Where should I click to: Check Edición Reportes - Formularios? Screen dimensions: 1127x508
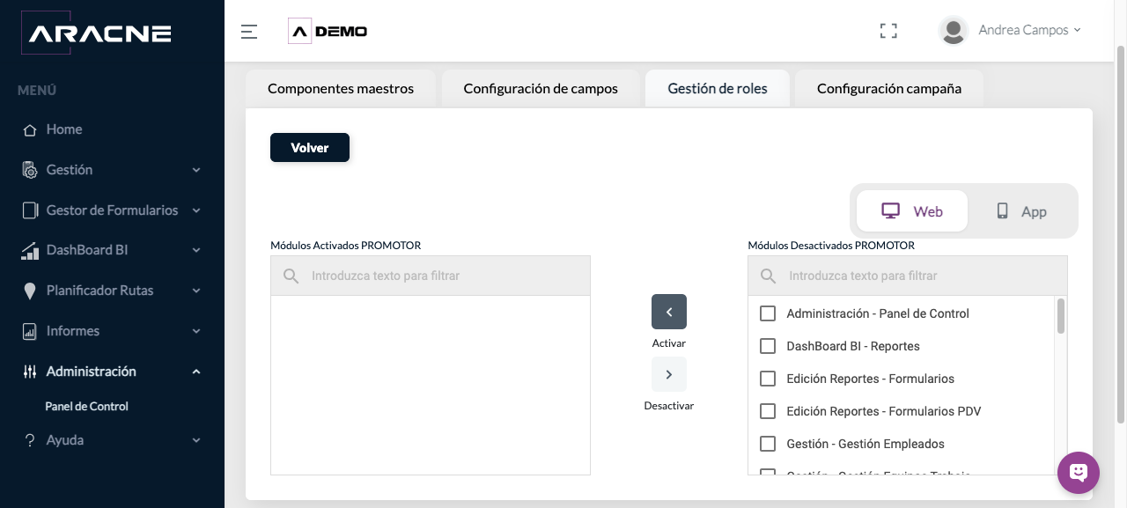(x=768, y=379)
